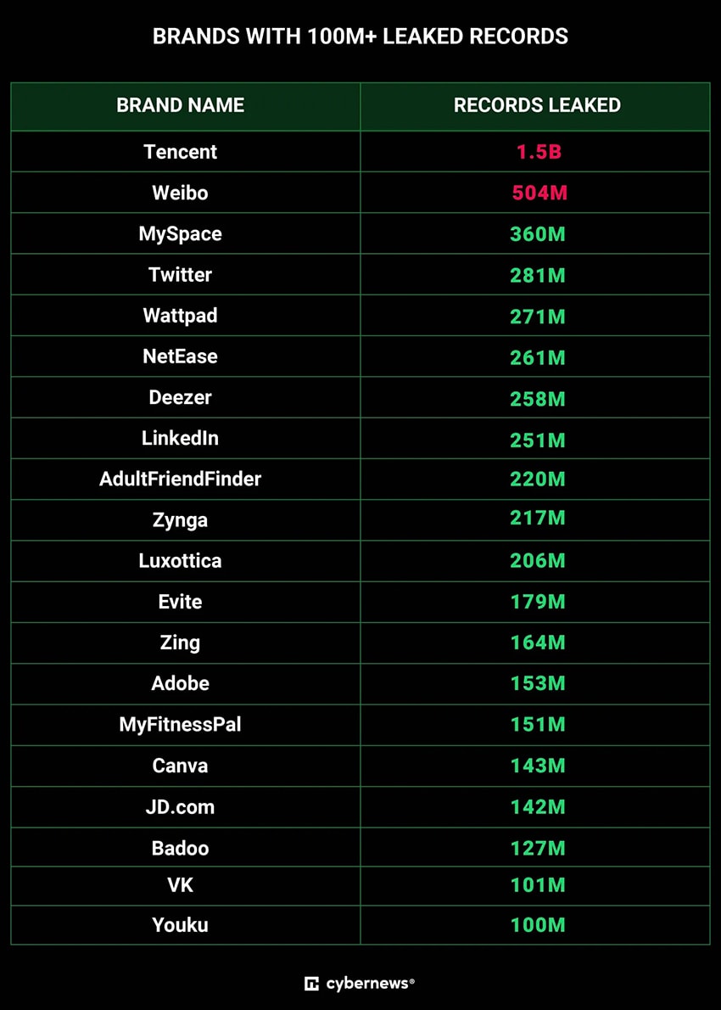Click the cybernews logo icon
The height and width of the screenshot is (1010, 721).
(311, 983)
